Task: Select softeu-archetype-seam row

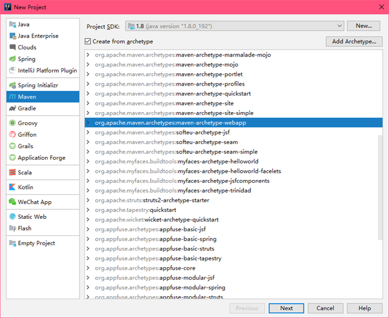Action: pos(233,142)
